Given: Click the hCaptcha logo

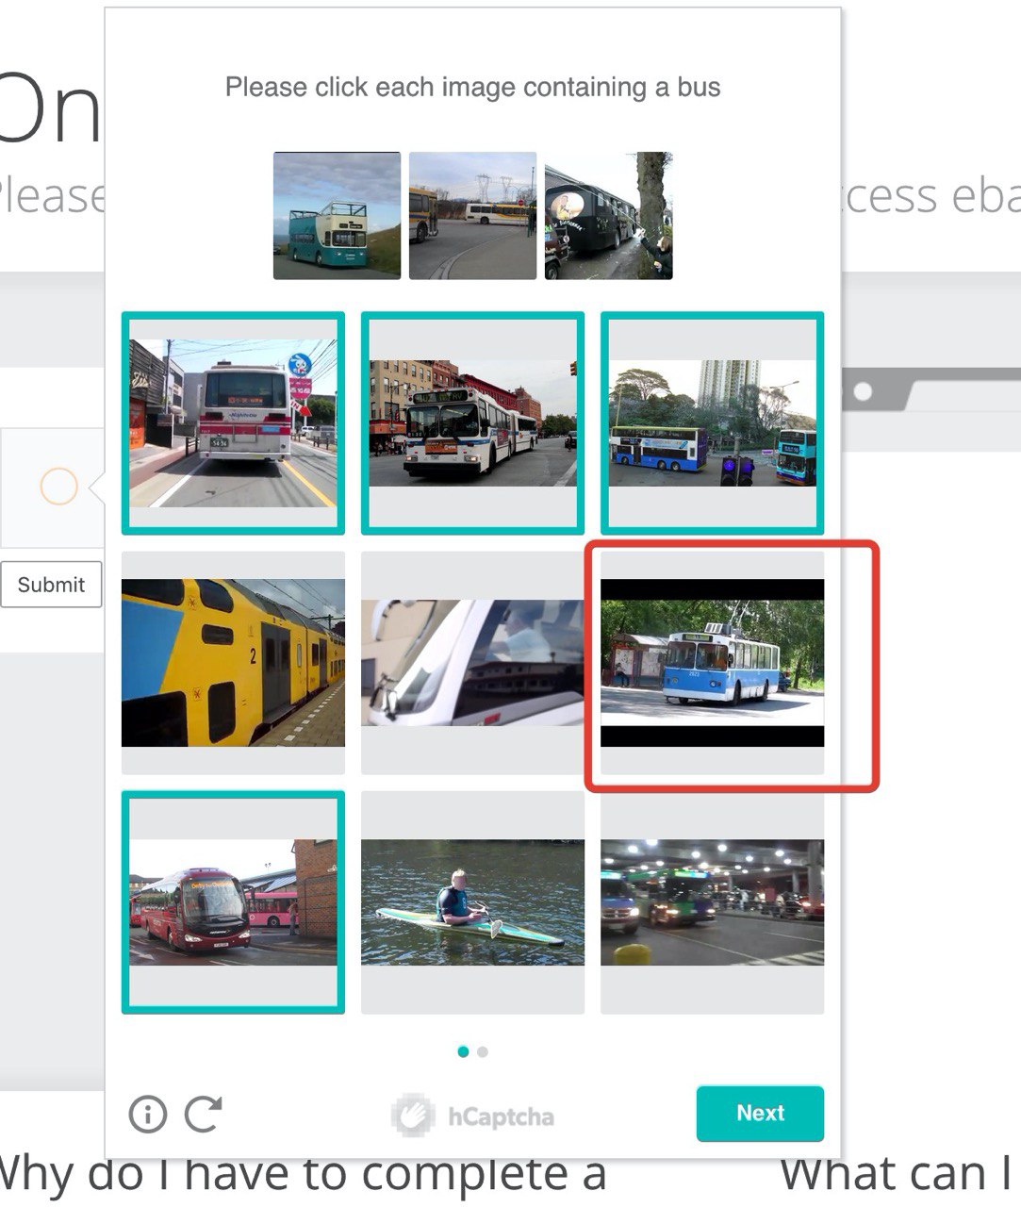Looking at the screenshot, I should (472, 1116).
